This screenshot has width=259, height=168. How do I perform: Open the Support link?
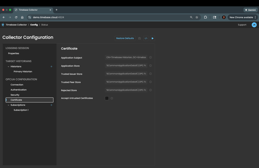tap(242, 25)
